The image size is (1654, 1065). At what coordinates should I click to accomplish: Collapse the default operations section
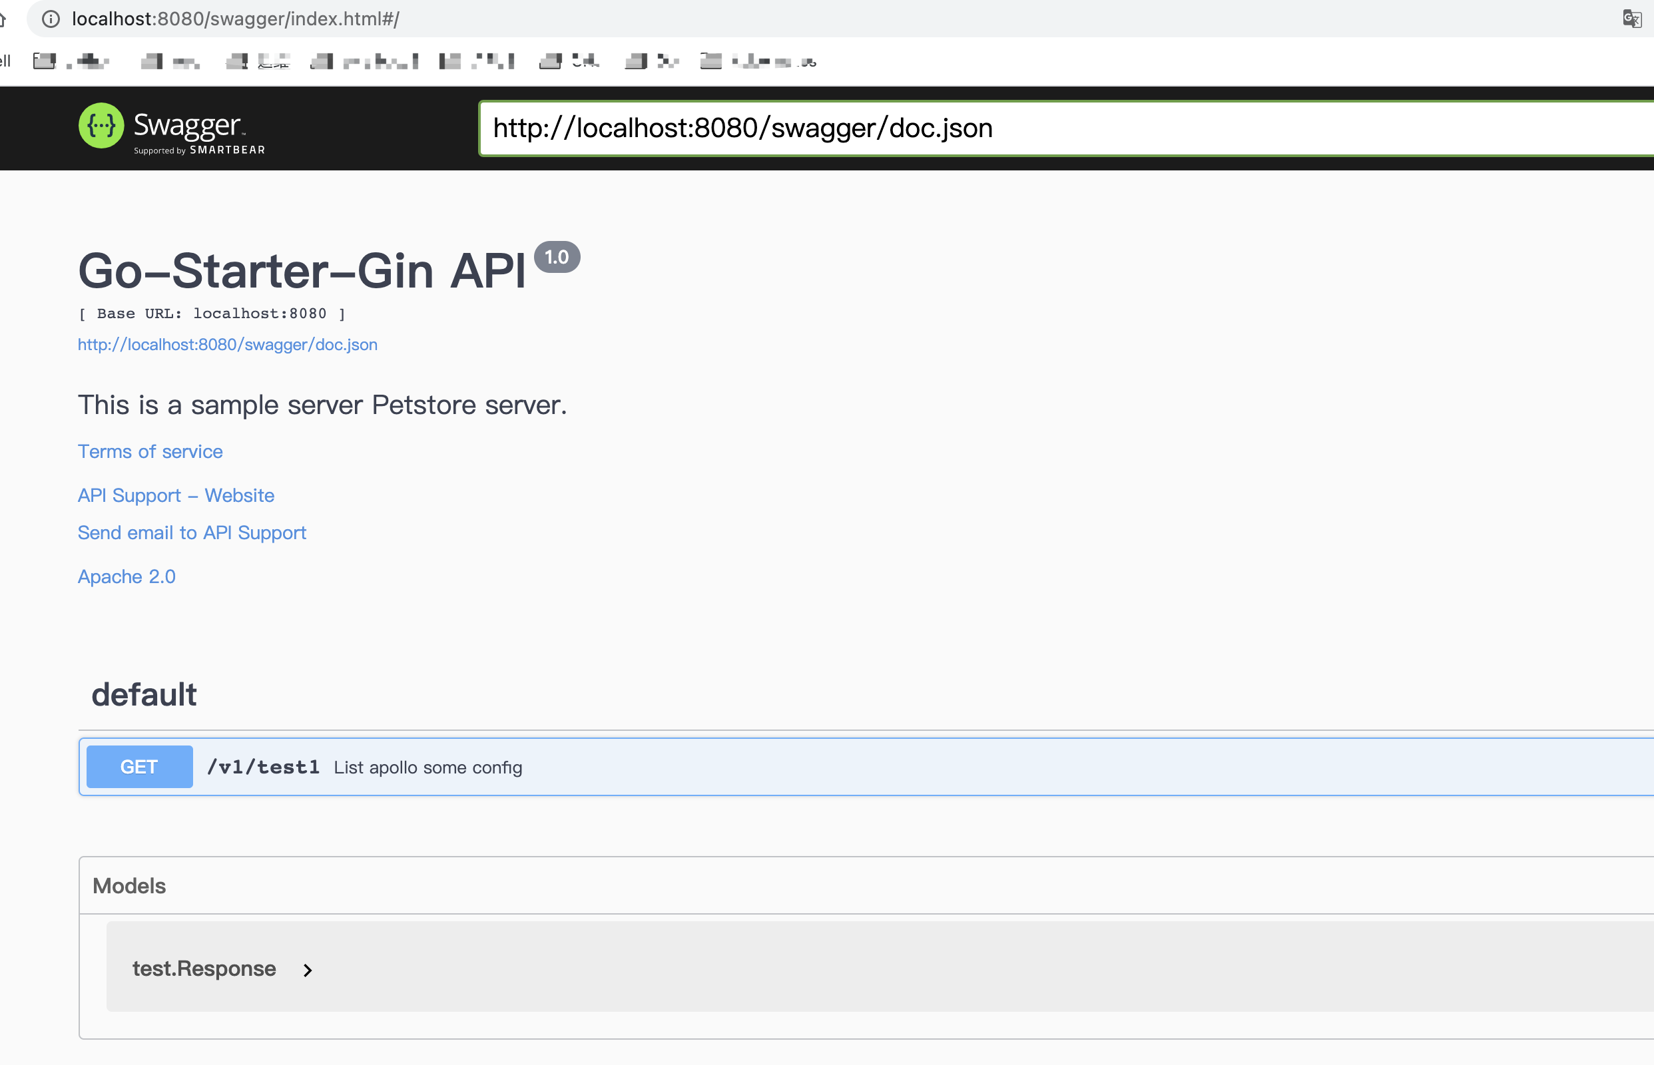click(144, 694)
